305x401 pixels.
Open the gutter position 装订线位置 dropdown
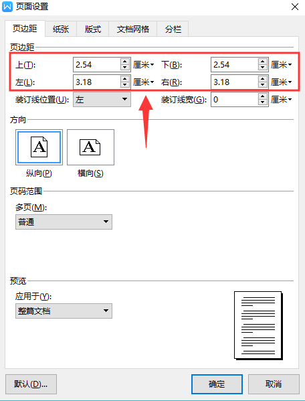point(102,100)
